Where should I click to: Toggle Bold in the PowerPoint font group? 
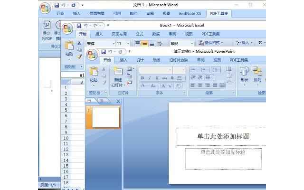coord(142,78)
